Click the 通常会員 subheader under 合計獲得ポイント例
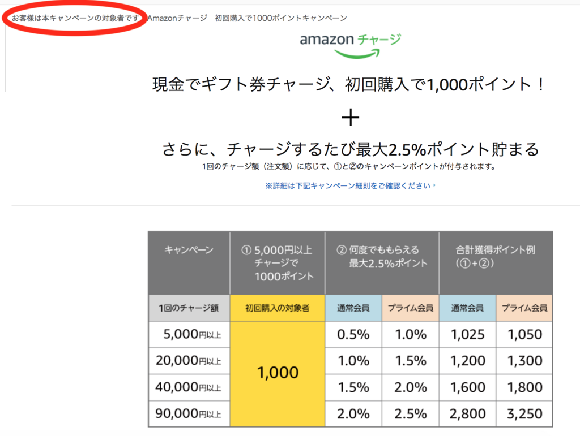 click(467, 308)
